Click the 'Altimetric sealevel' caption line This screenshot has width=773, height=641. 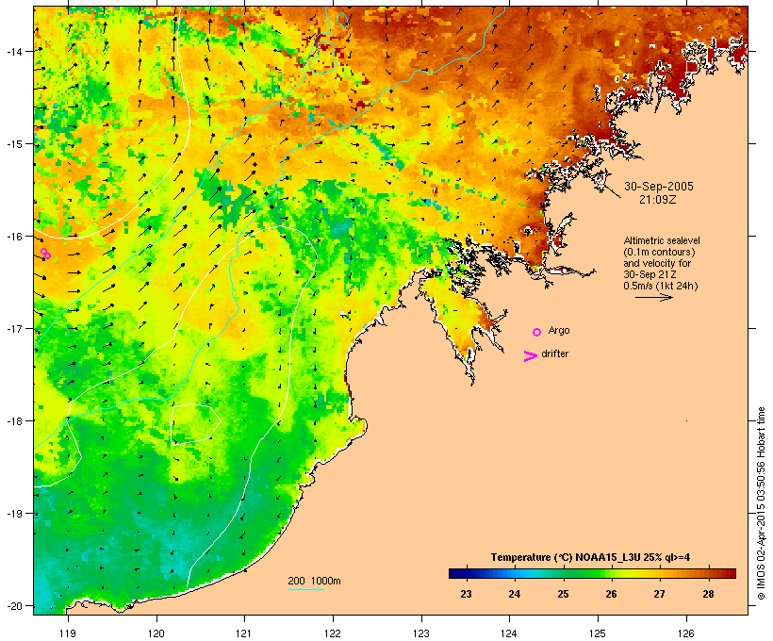662,240
